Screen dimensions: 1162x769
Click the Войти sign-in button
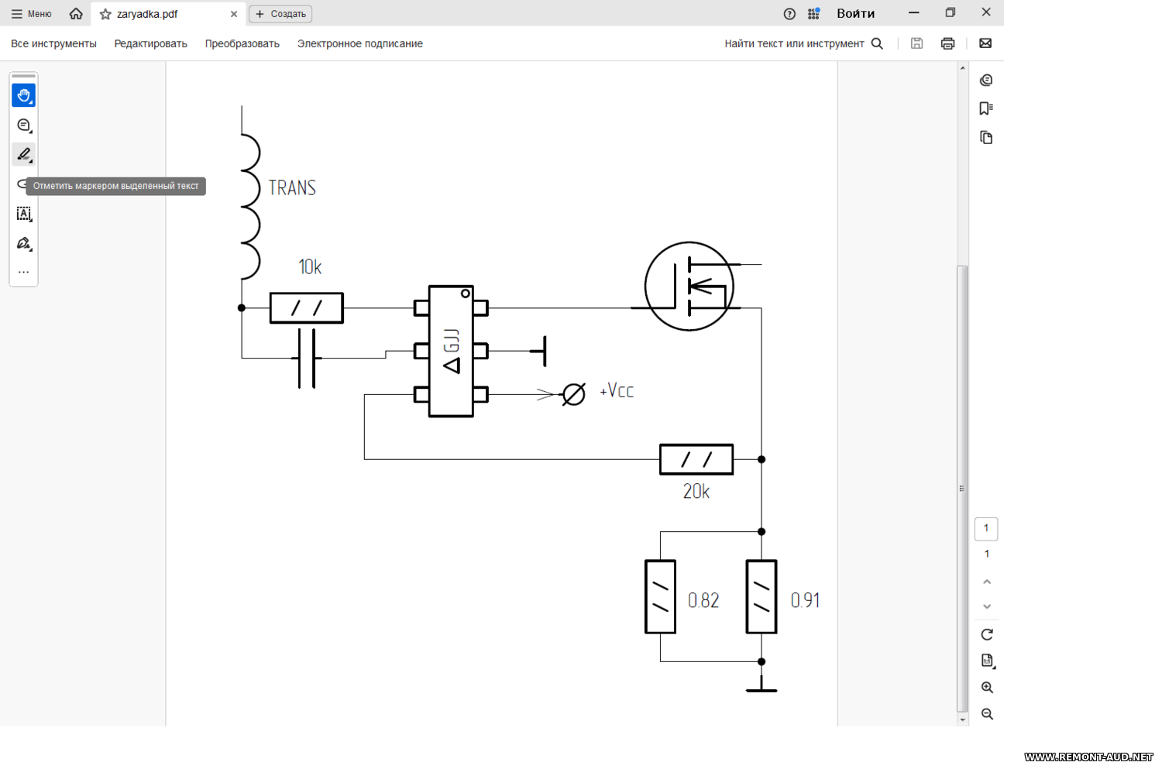[855, 14]
